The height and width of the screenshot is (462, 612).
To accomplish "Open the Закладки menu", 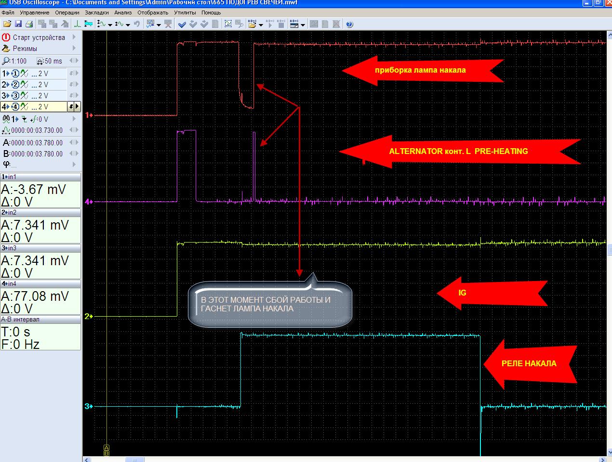I will 96,13.
